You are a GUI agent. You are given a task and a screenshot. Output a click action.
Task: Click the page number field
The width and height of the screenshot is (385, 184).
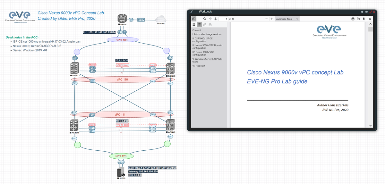[x=223, y=19]
